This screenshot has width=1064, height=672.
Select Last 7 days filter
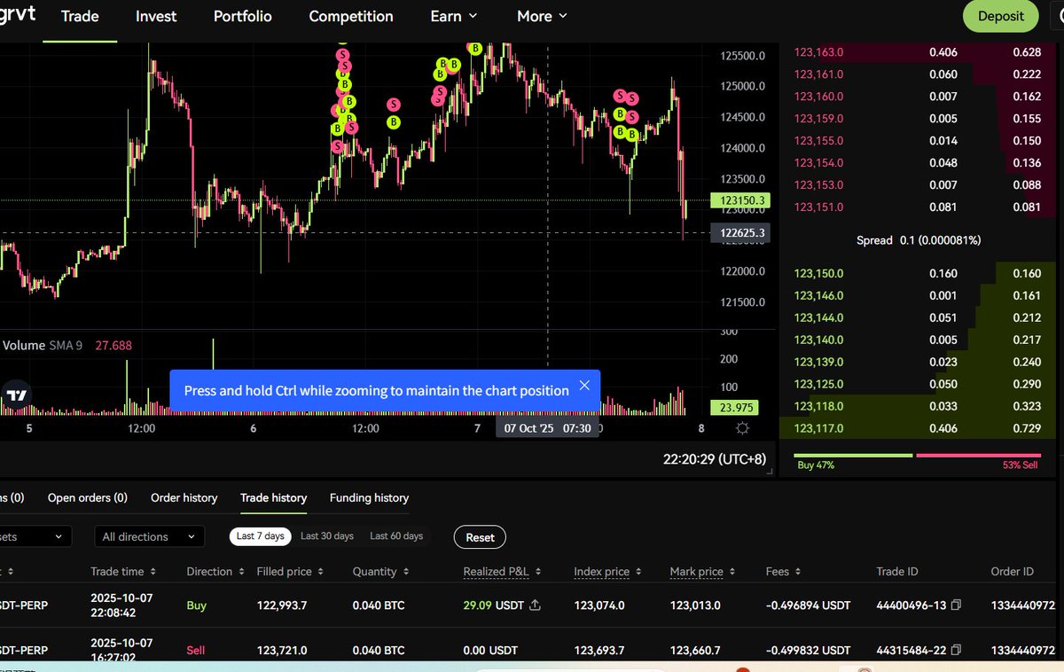click(x=260, y=536)
